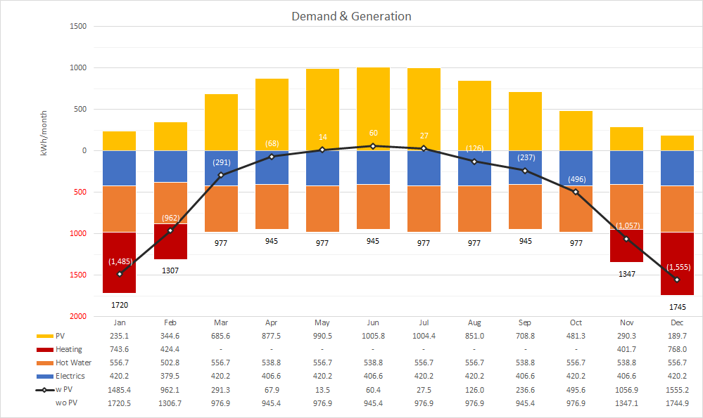Click the PV legend color swatch

pos(45,336)
